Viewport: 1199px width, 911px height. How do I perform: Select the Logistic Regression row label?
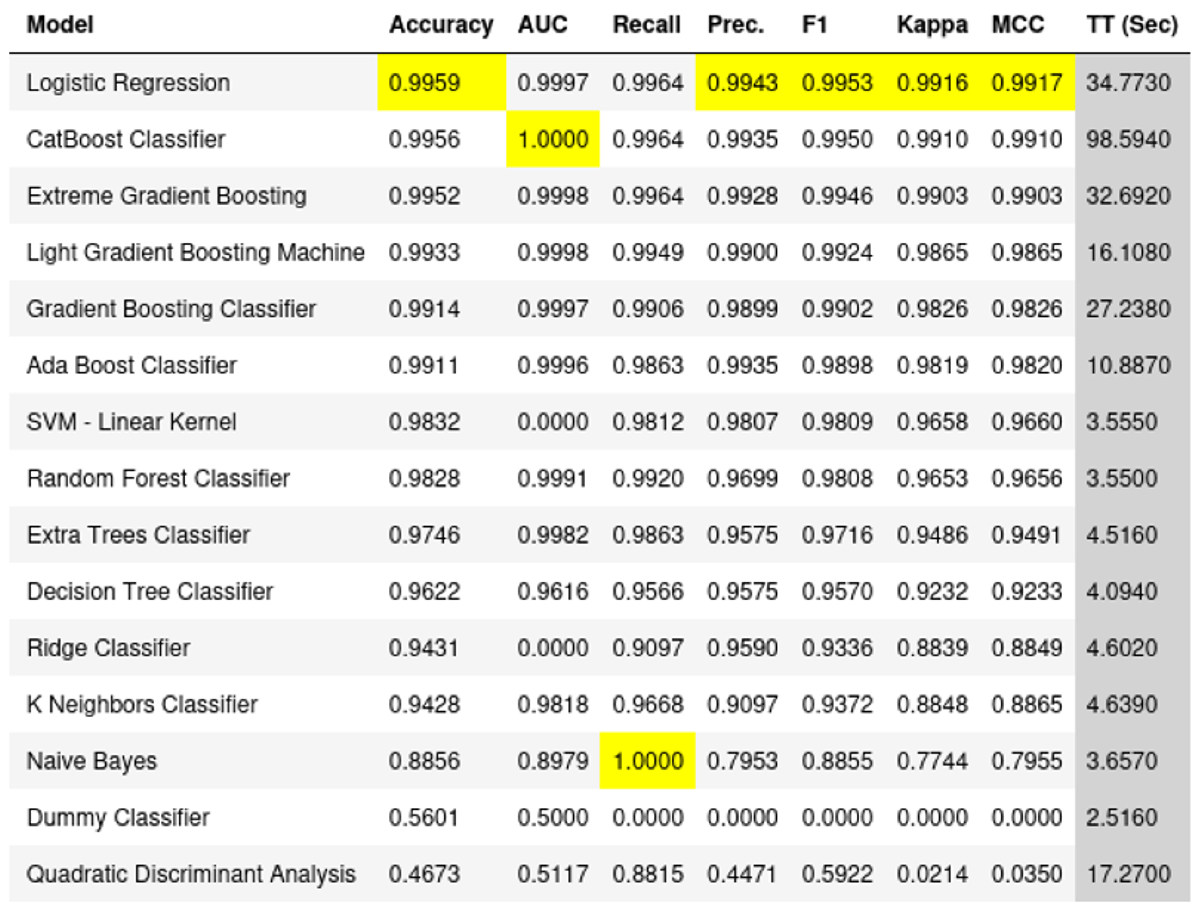click(129, 83)
